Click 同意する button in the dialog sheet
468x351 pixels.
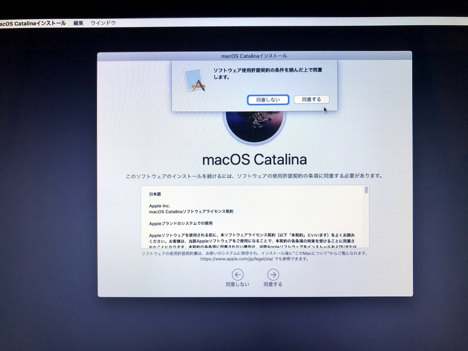[312, 100]
